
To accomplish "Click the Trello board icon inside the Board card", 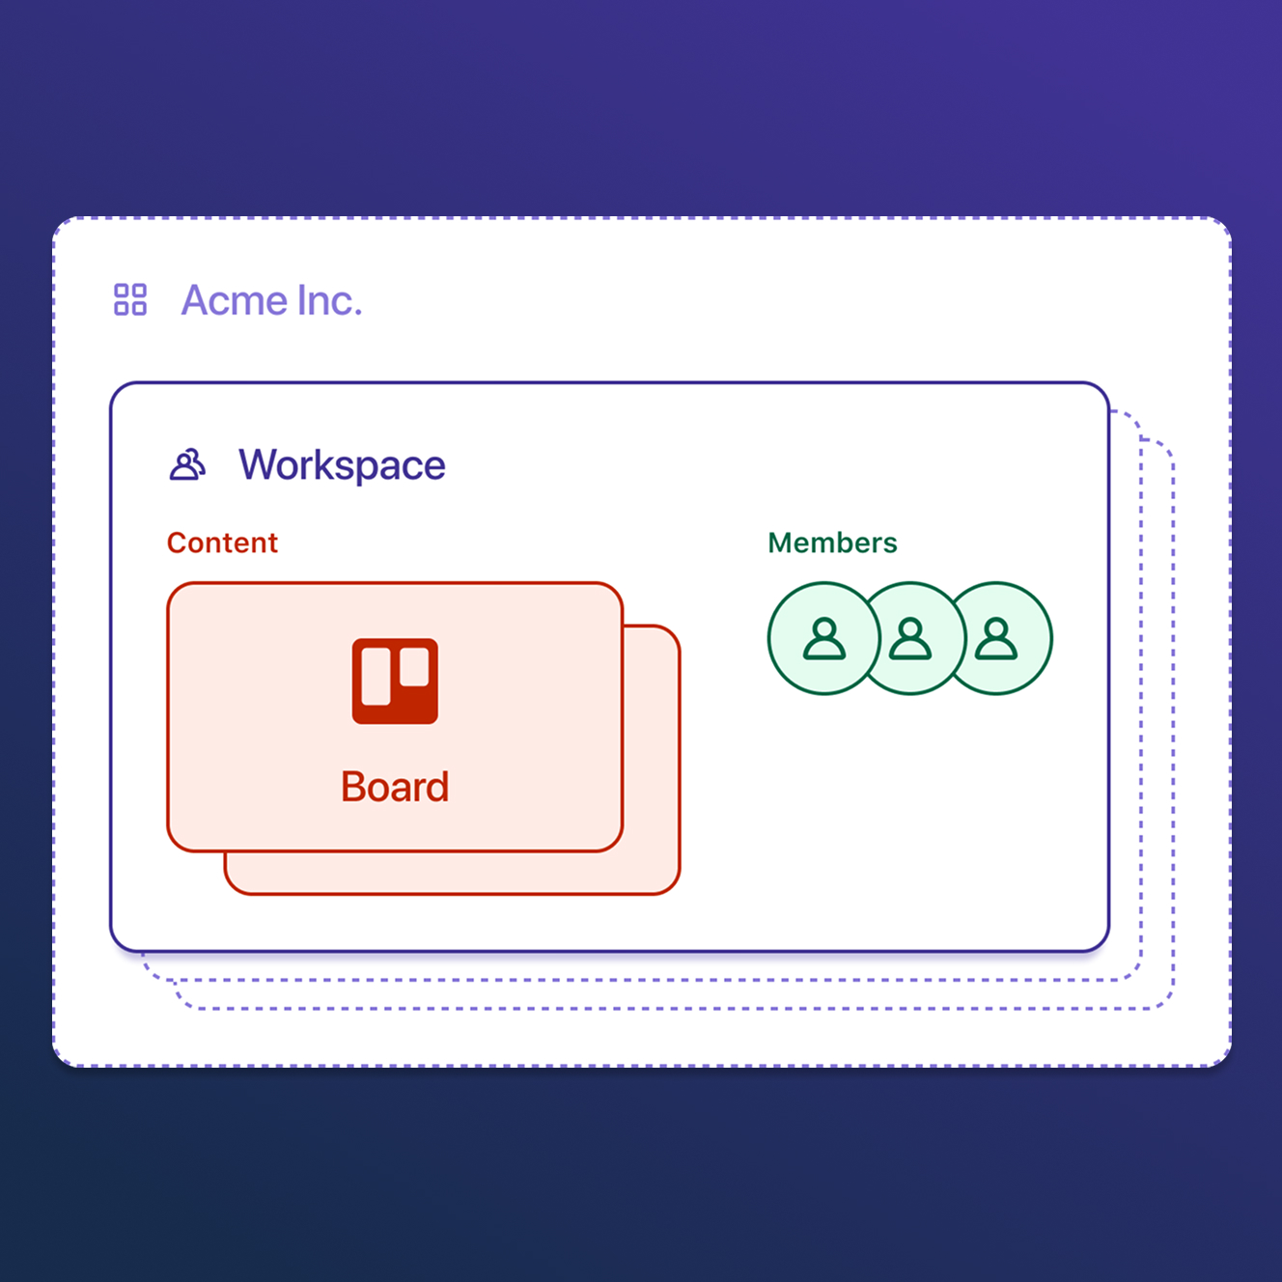I will [394, 681].
